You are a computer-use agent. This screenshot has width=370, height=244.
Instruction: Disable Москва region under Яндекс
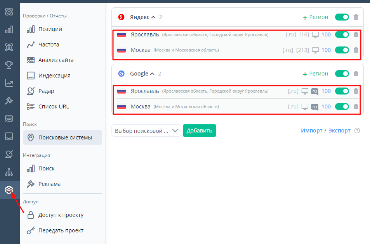tap(342, 50)
